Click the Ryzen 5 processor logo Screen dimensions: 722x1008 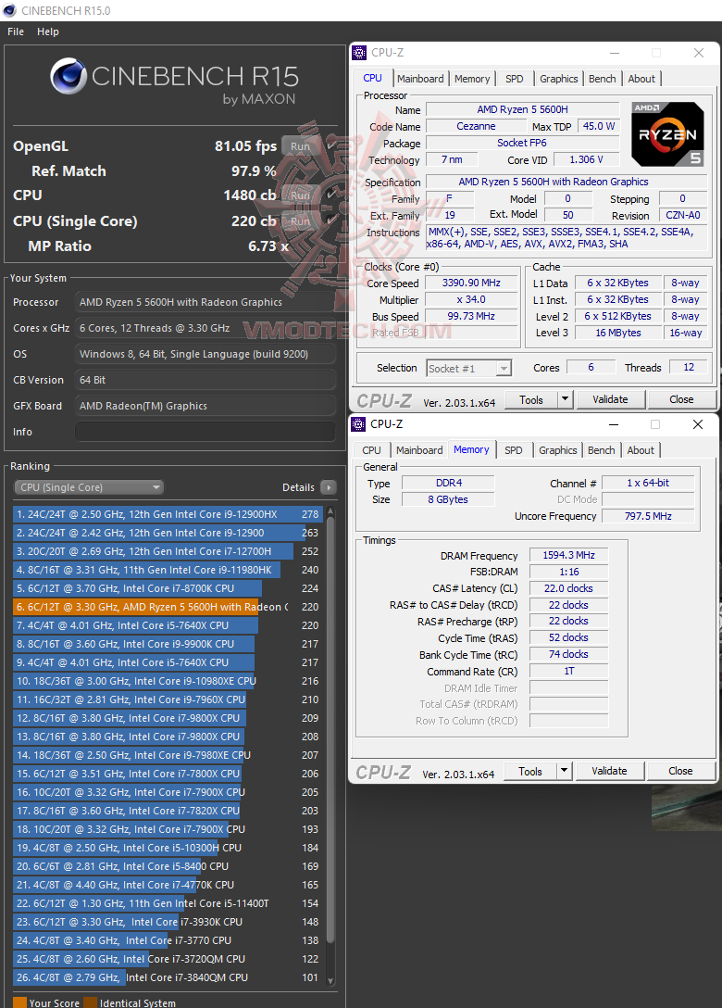coord(667,134)
